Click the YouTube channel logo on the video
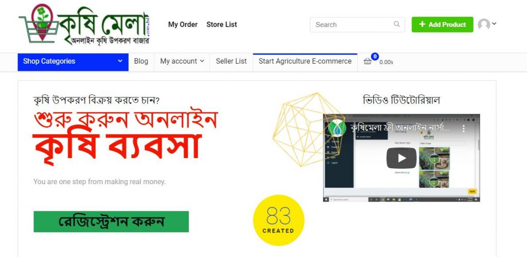527x257 pixels. [x=337, y=128]
